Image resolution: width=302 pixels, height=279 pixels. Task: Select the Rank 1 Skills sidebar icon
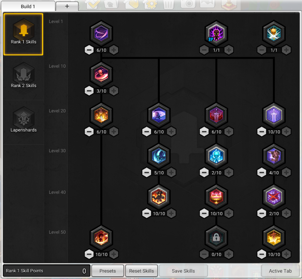[x=23, y=34]
